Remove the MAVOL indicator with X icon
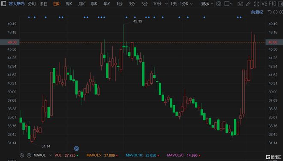Image resolution: width=283 pixels, height=161 pixels. click(x=29, y=155)
